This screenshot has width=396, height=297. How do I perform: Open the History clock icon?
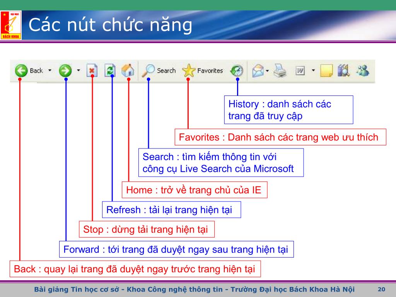click(237, 71)
